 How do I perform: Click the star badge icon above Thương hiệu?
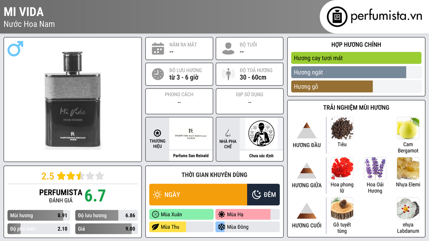click(158, 133)
